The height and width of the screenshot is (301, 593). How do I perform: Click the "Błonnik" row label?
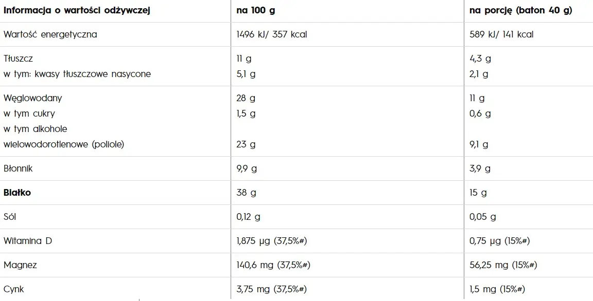click(x=19, y=168)
